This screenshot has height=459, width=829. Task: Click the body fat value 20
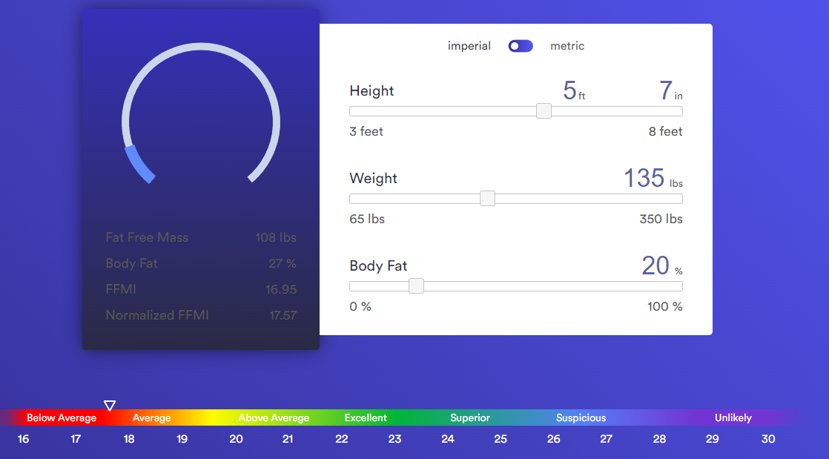655,265
